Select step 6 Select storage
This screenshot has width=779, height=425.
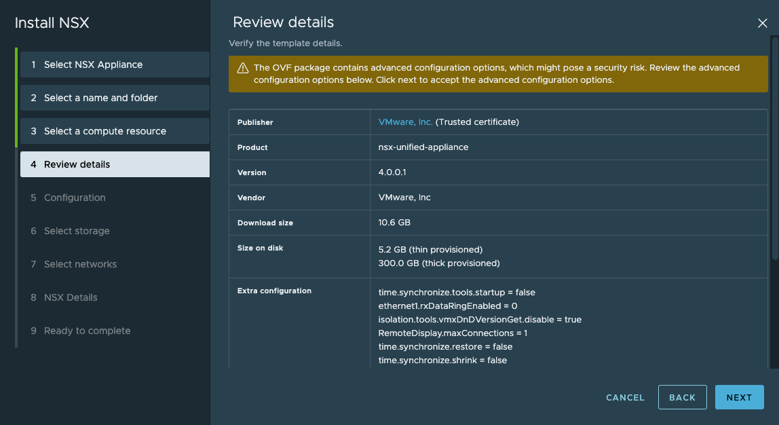click(x=115, y=231)
